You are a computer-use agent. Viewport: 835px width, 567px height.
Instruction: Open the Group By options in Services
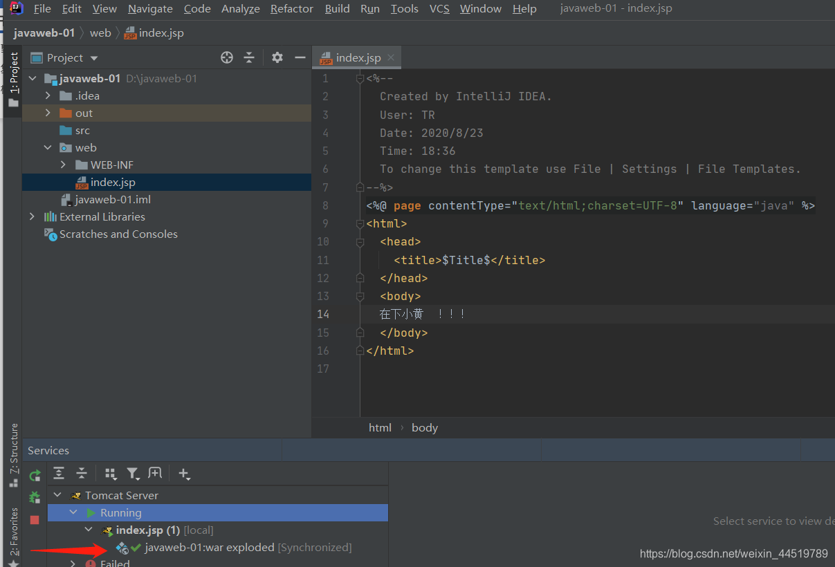coord(110,473)
